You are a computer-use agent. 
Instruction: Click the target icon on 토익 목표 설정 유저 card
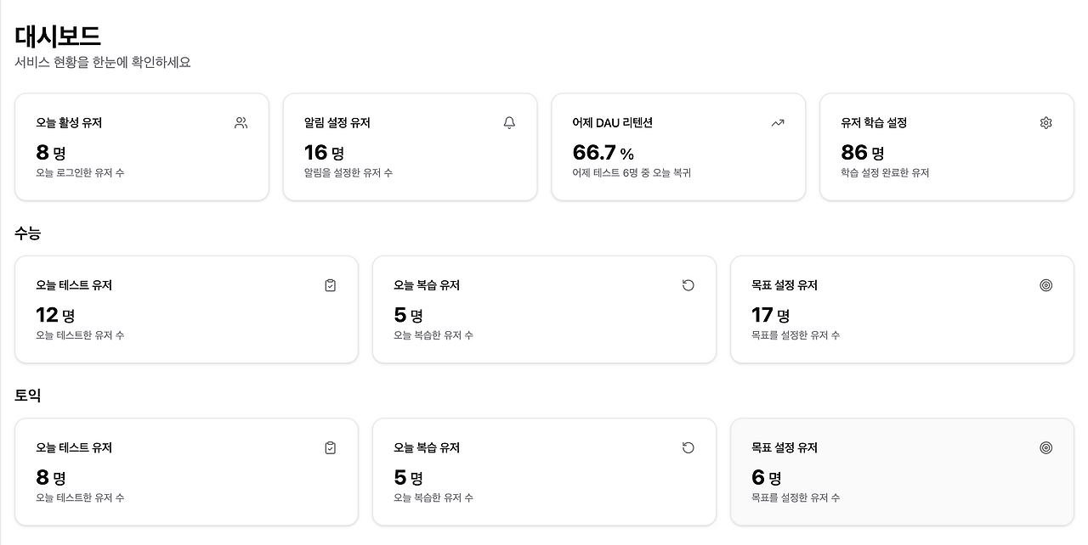(x=1045, y=447)
